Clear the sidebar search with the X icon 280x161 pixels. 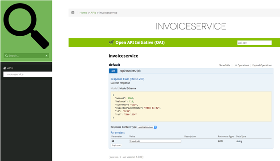(x=47, y=56)
